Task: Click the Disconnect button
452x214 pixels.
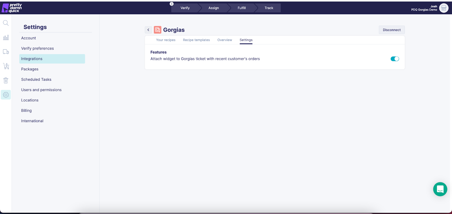Action: 392,30
